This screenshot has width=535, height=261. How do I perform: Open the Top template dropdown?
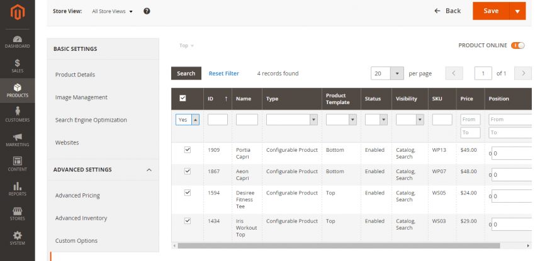pos(187,46)
